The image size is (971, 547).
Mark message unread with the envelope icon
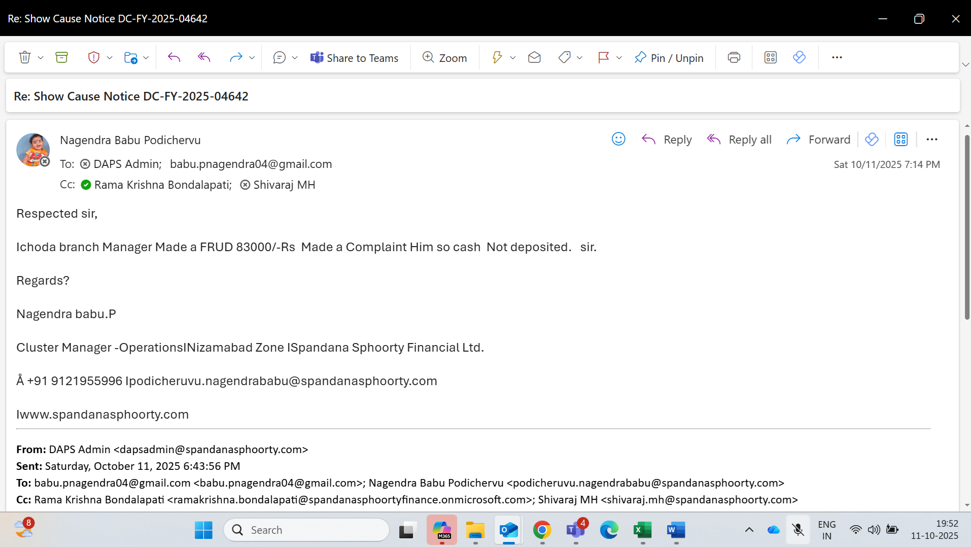tap(534, 57)
